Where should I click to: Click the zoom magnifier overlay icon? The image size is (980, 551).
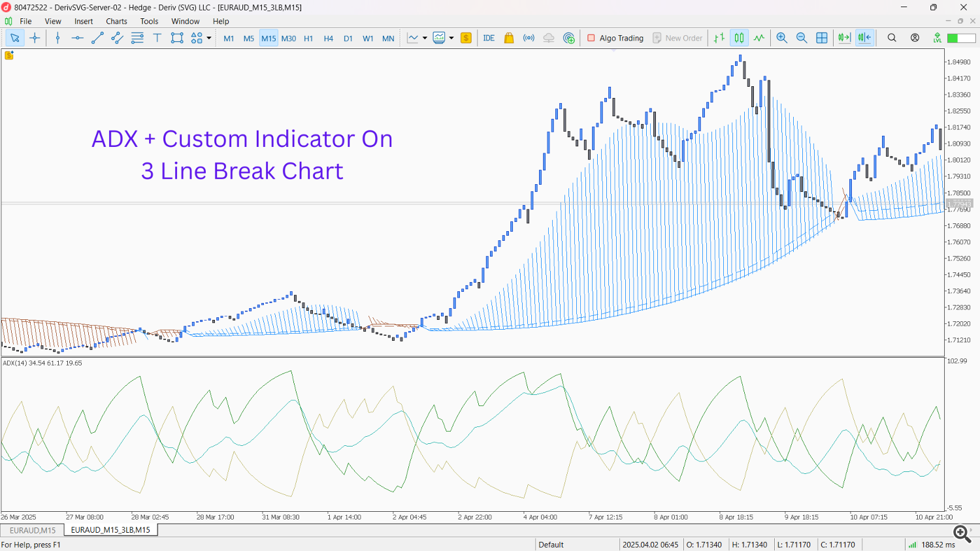pos(962,533)
